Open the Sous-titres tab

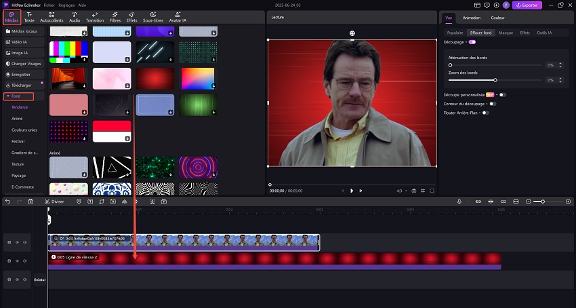pos(153,17)
